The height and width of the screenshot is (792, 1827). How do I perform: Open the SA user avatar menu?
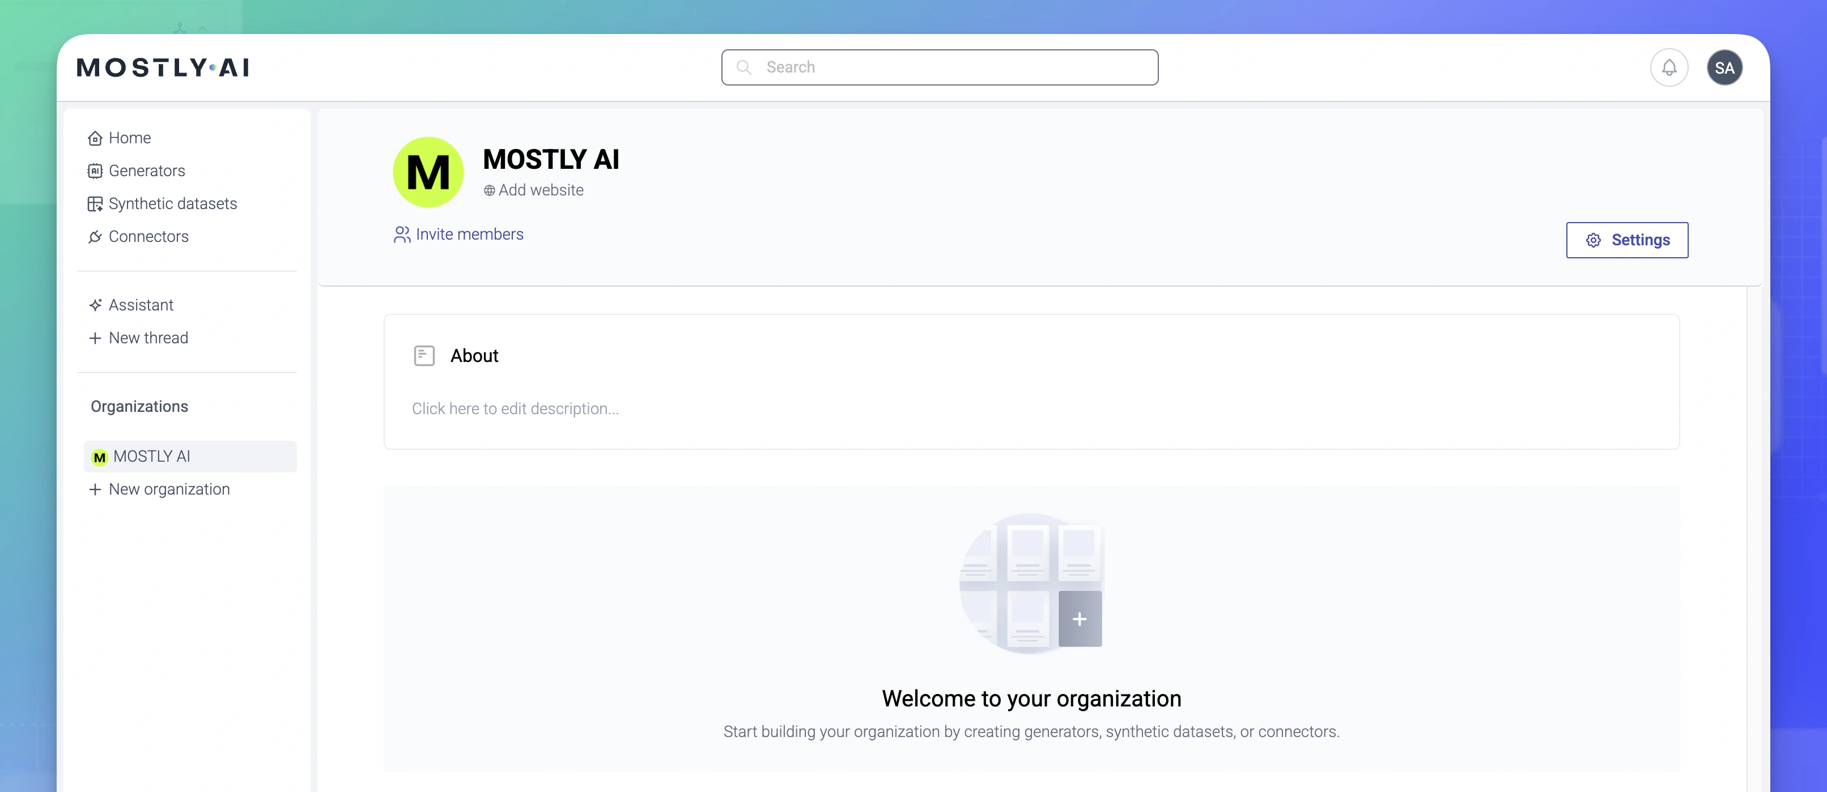(x=1724, y=67)
